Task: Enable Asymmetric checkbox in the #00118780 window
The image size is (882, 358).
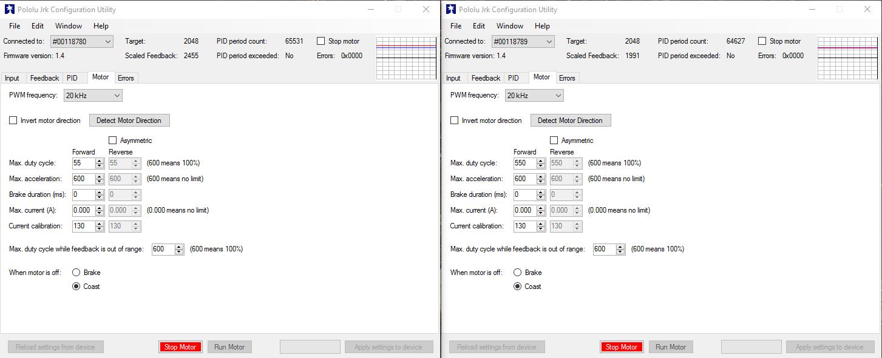Action: (x=112, y=141)
